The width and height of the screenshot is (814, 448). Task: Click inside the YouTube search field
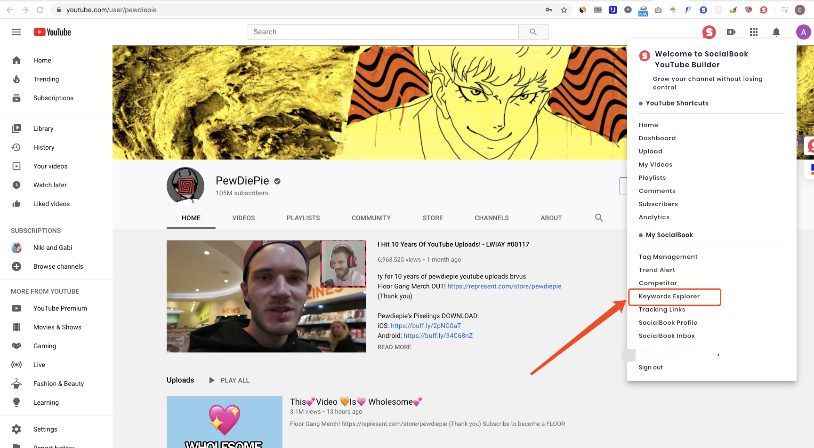(x=383, y=32)
